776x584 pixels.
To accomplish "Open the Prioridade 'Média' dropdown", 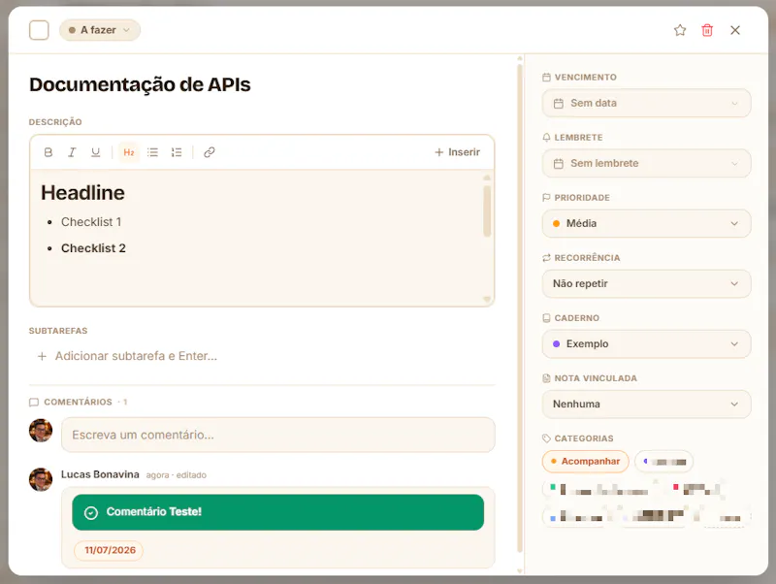I will coord(646,224).
